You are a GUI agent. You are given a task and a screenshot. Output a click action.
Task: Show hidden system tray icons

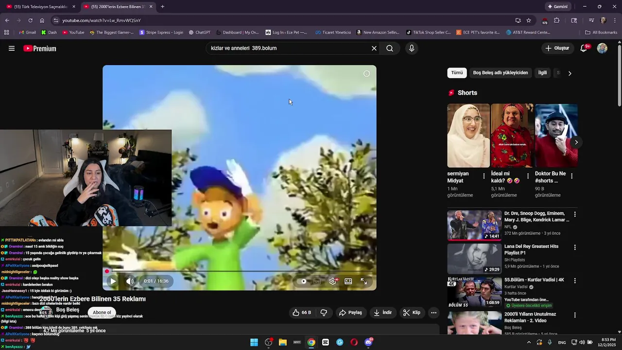[x=529, y=342]
